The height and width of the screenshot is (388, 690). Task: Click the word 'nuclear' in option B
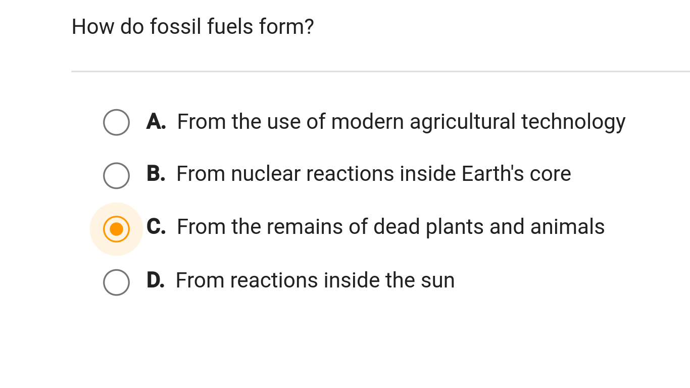tap(266, 174)
